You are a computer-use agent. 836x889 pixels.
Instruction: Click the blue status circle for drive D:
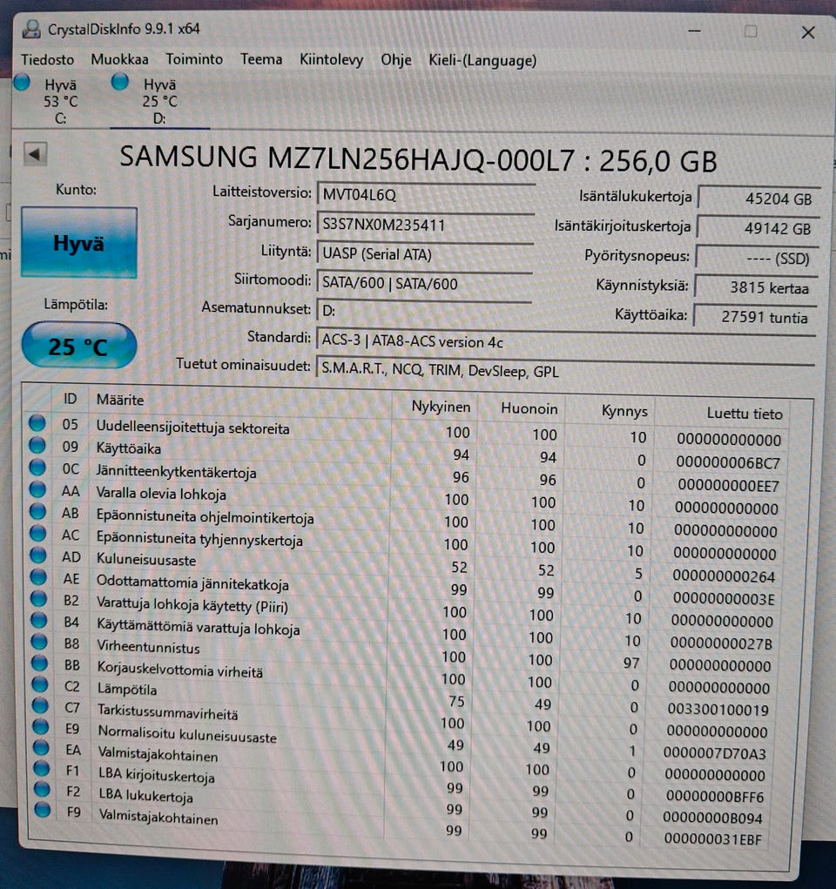(x=119, y=82)
